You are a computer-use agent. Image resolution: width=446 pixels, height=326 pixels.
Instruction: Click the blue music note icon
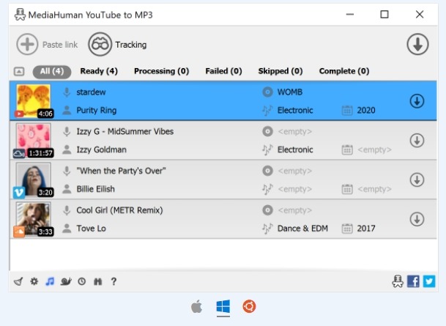(50, 281)
